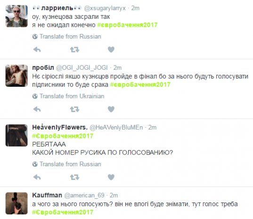This screenshot has height=219, width=253.
Task: Translate the first tweet from Russian
Action: click(x=66, y=37)
